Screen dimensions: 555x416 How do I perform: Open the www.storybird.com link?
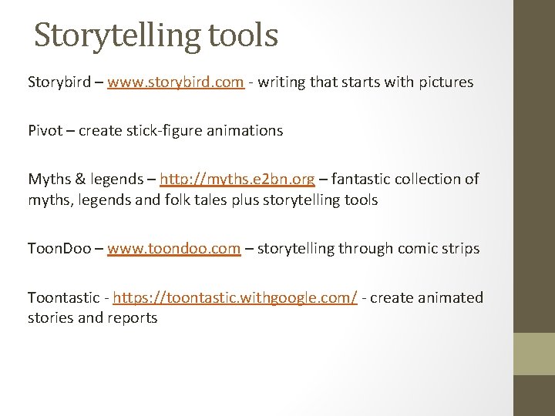[x=176, y=82]
